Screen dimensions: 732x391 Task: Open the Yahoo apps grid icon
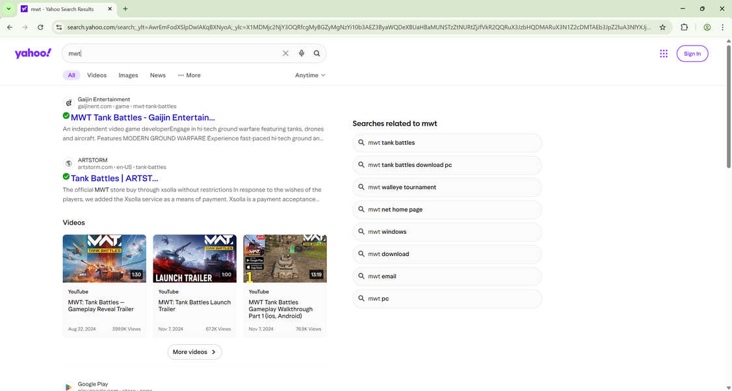coord(664,54)
